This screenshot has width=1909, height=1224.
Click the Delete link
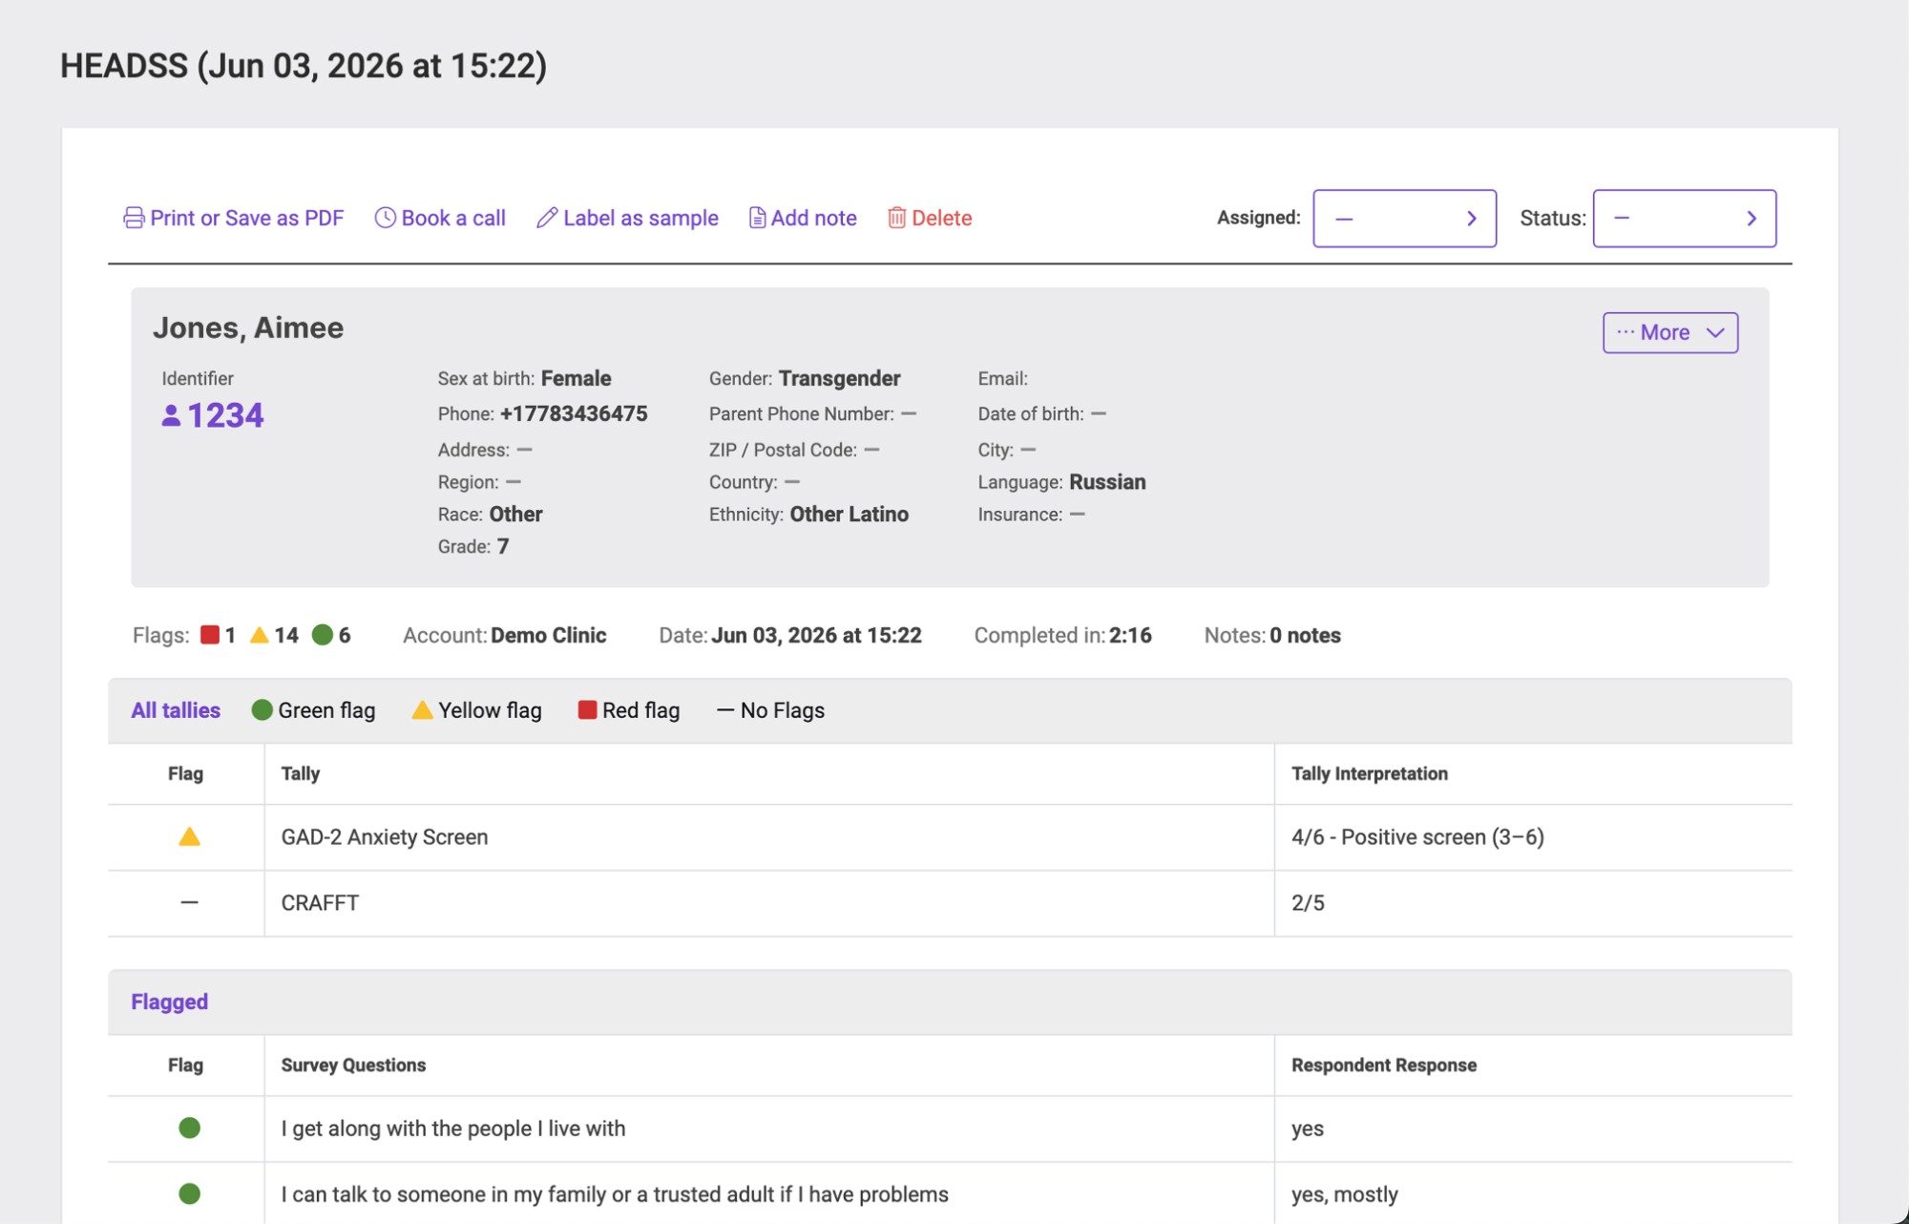click(930, 218)
